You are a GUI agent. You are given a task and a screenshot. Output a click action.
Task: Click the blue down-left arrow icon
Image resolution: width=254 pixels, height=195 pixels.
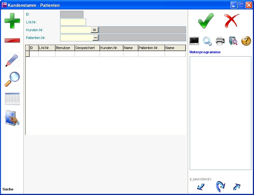201,187
